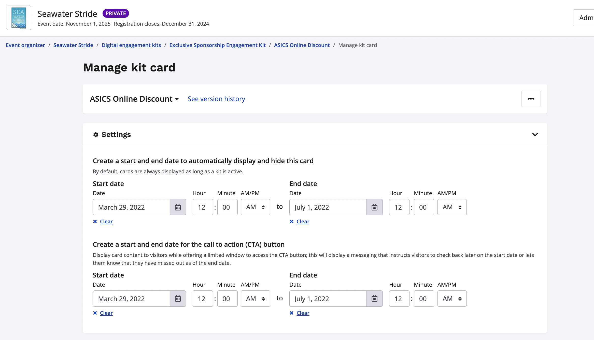Open calendar picker for CTA start date
The image size is (594, 340).
click(178, 299)
